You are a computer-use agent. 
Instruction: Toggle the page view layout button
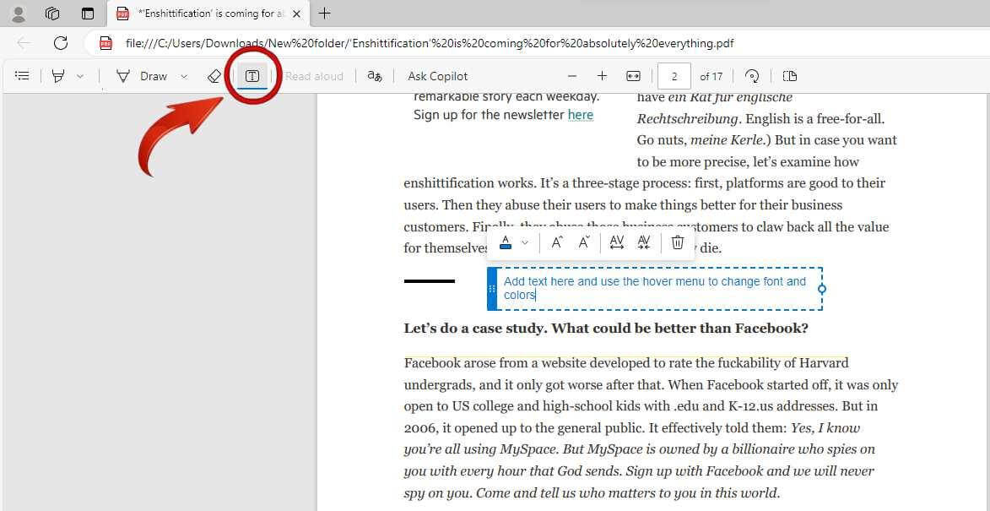click(790, 76)
